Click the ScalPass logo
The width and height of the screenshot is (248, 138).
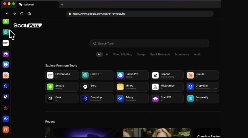(28, 25)
